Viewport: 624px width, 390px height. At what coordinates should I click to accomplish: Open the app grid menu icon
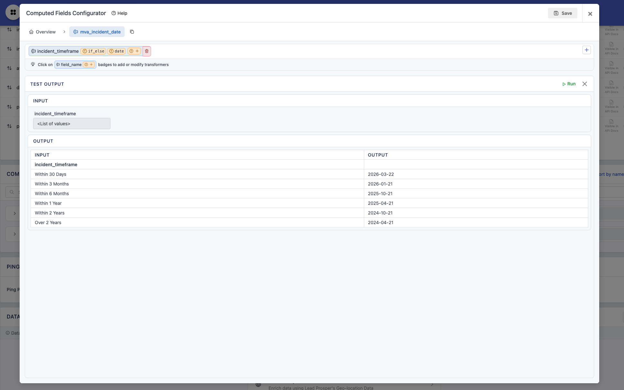13,13
